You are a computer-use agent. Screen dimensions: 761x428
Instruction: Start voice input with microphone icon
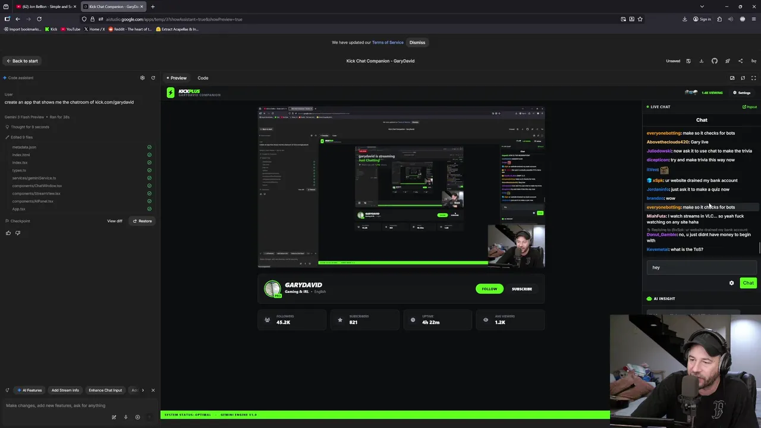[x=125, y=417]
